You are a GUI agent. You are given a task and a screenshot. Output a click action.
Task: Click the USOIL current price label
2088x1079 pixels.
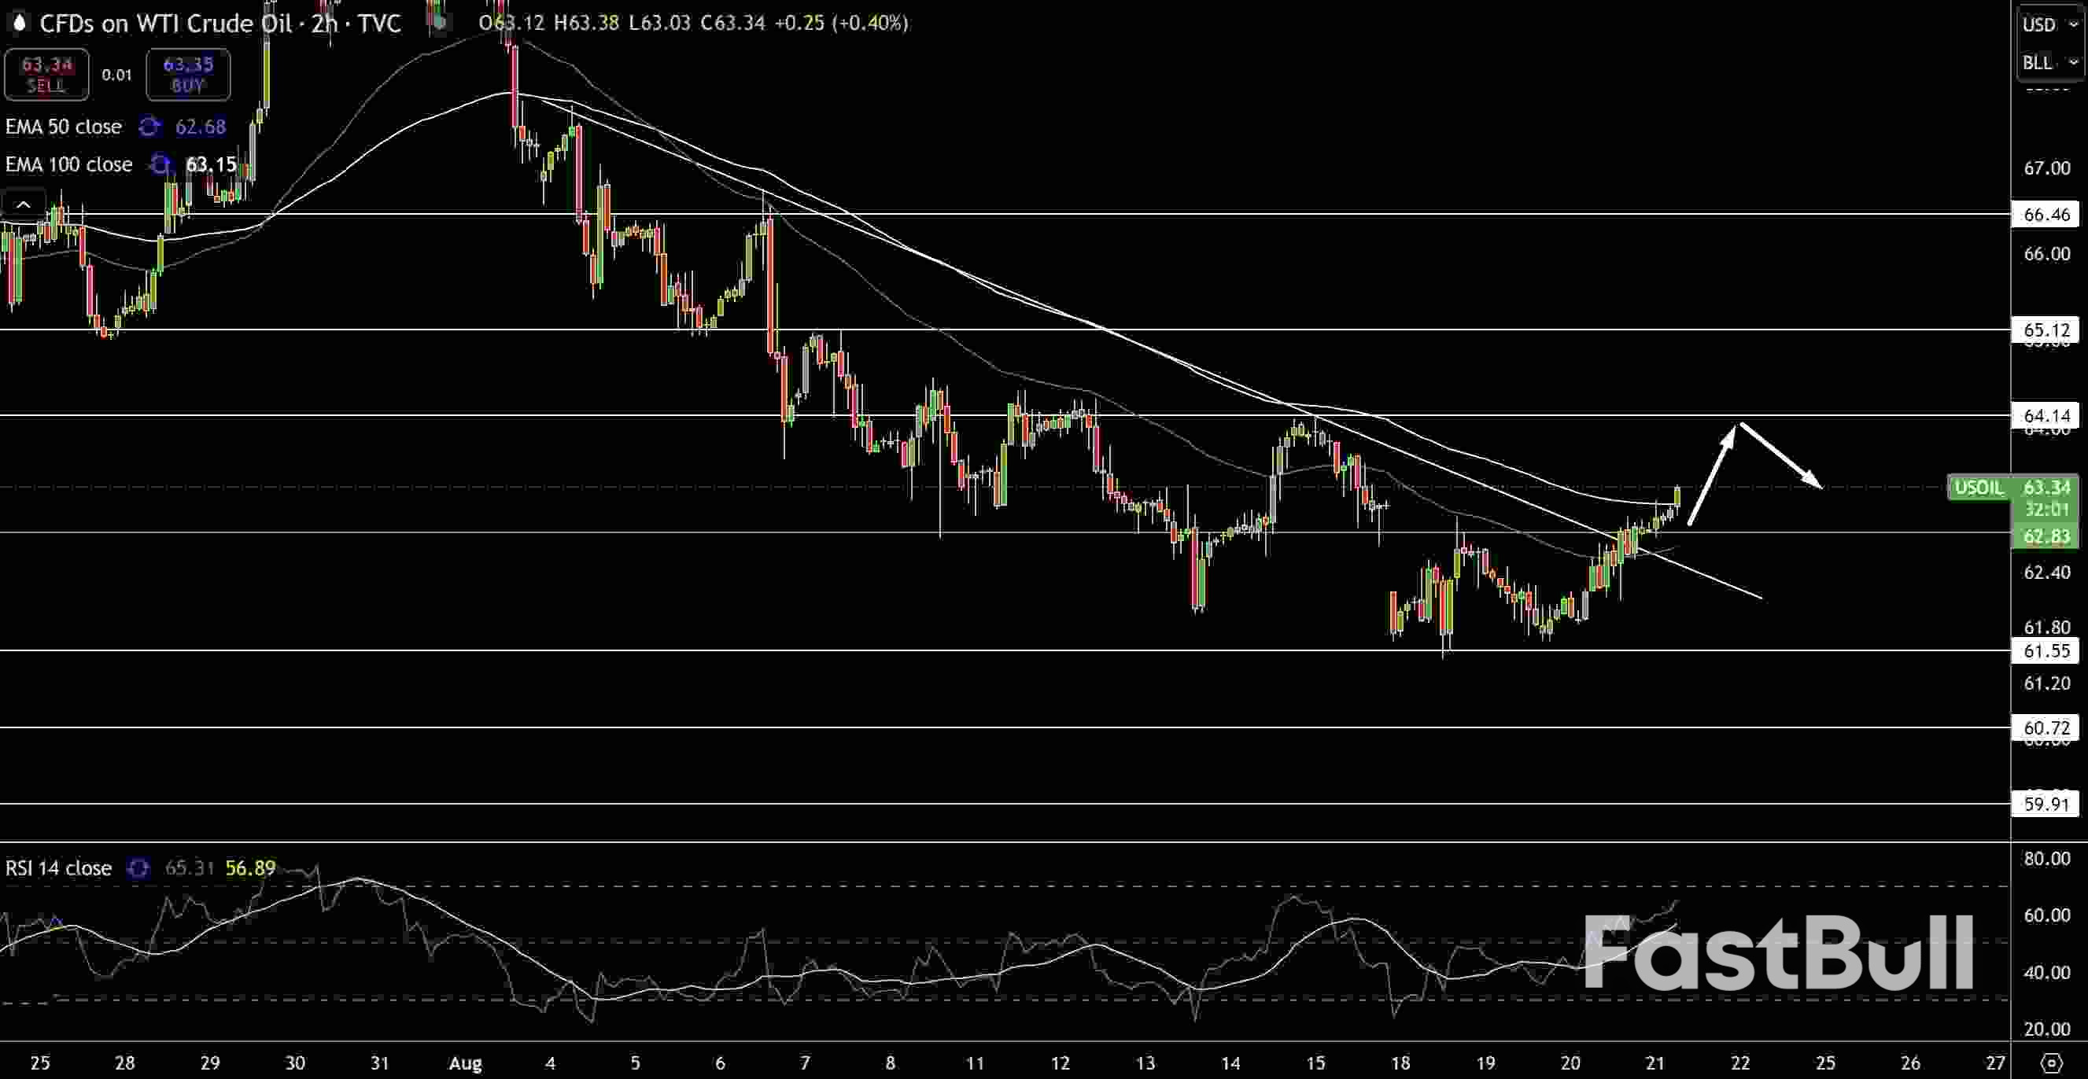[x=1978, y=488]
